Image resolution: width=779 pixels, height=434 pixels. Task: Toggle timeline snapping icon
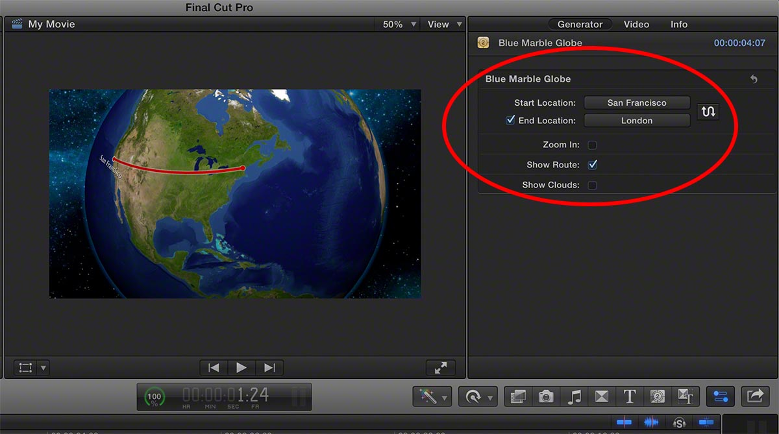click(x=706, y=422)
